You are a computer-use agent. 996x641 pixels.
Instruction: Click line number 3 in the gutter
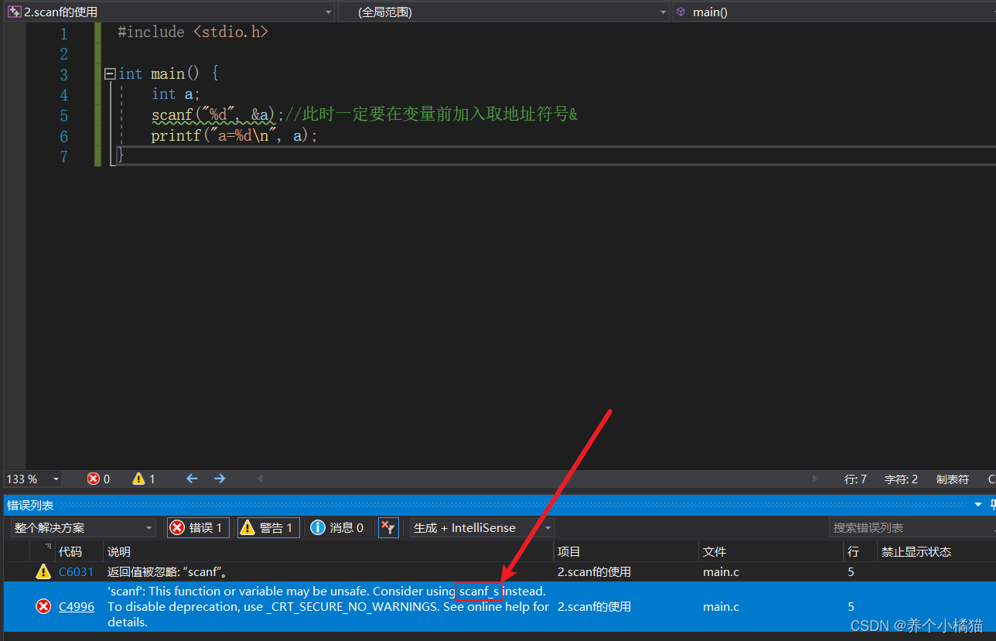coord(63,75)
